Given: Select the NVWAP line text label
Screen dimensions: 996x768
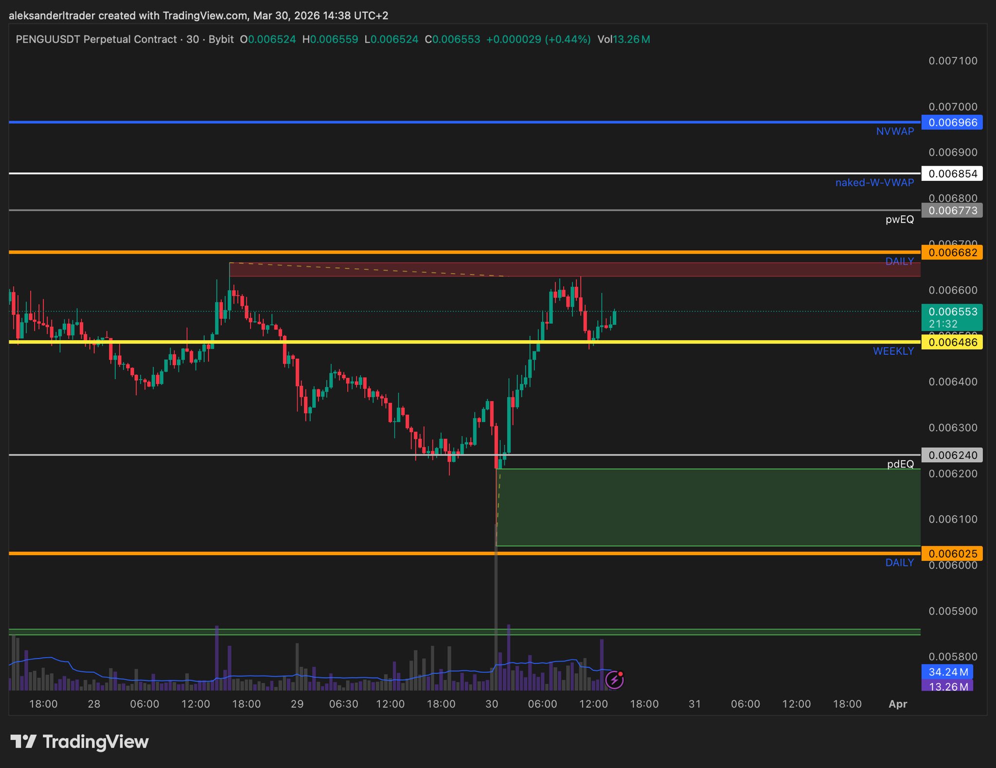Looking at the screenshot, I should (x=895, y=131).
